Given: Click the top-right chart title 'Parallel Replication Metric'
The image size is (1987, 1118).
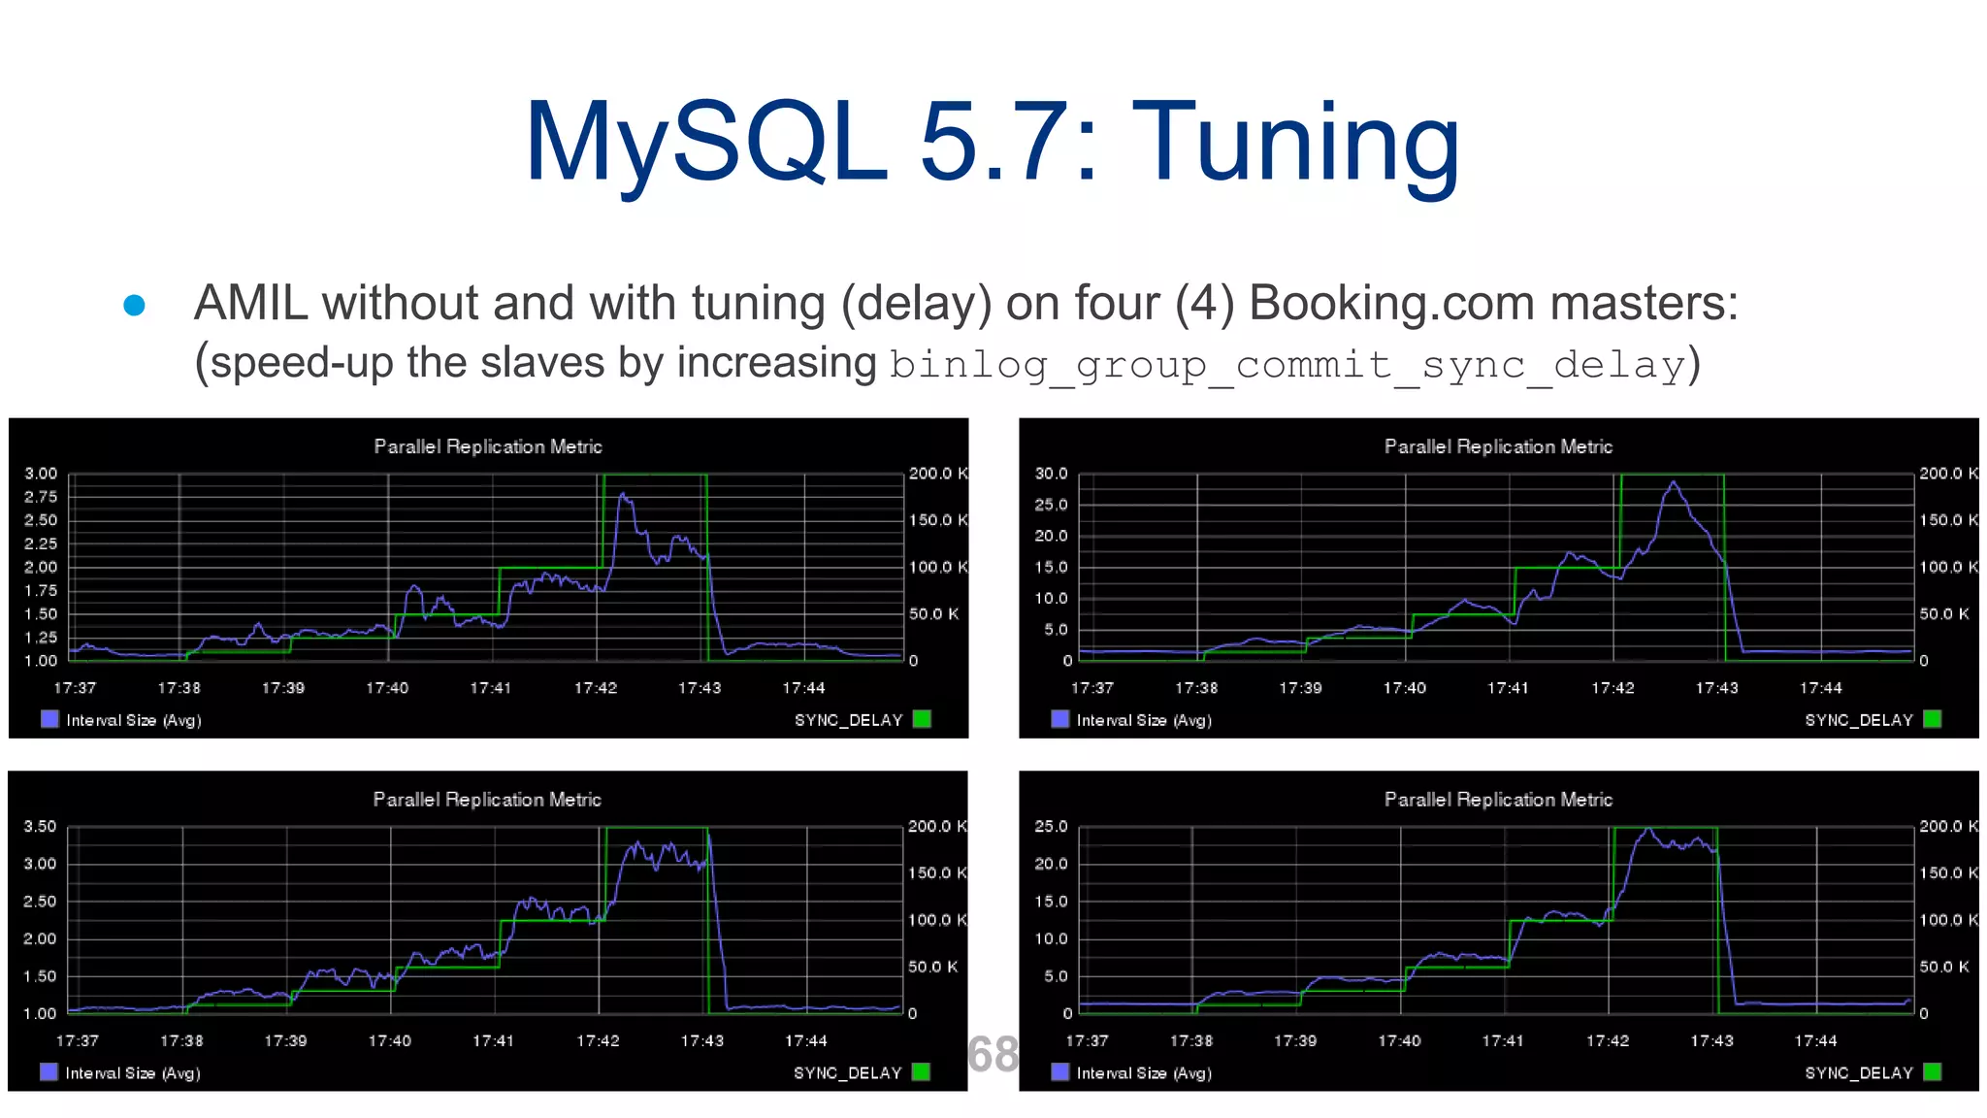Looking at the screenshot, I should [1498, 446].
